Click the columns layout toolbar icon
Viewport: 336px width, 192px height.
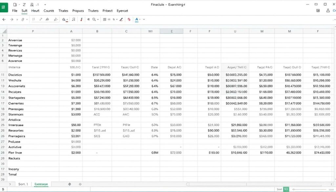tap(105, 19)
